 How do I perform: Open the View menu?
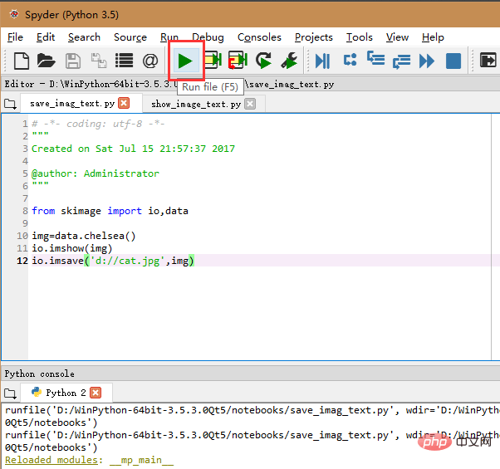tap(397, 37)
